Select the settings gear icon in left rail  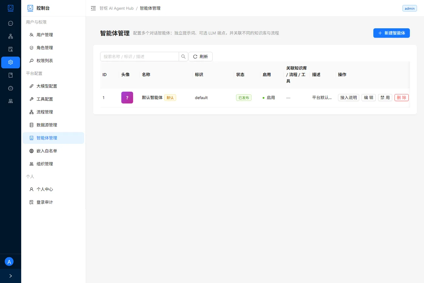pyautogui.click(x=11, y=62)
